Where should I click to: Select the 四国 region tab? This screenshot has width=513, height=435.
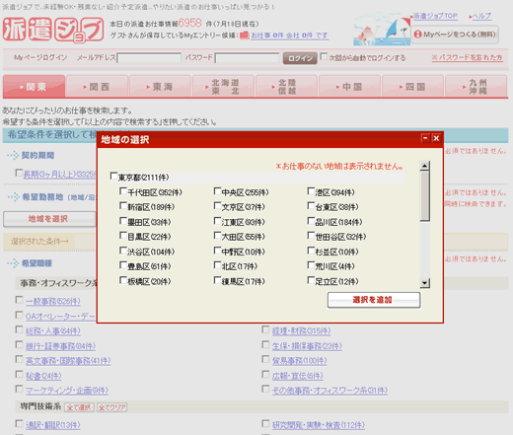click(412, 87)
